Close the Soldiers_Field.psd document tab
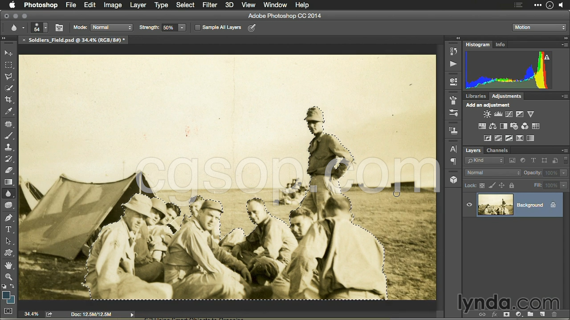570x320 pixels. [24, 40]
